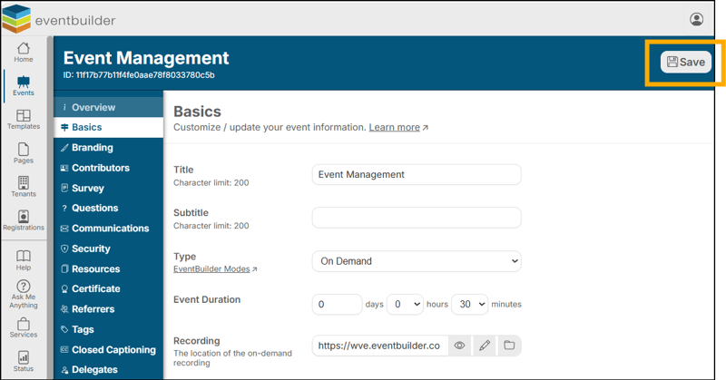
Task: Open Templates in the sidebar
Action: (x=24, y=120)
